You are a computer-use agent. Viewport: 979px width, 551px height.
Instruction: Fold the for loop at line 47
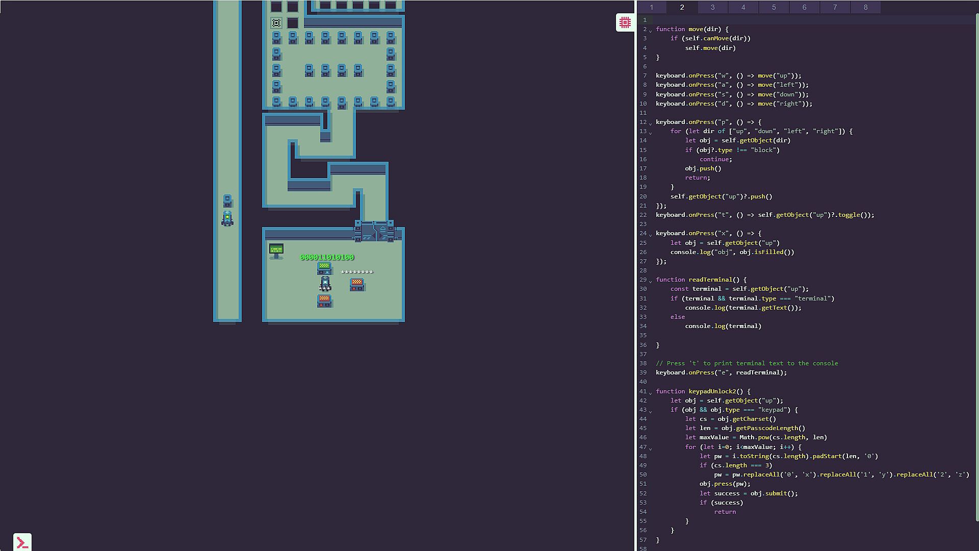(650, 448)
